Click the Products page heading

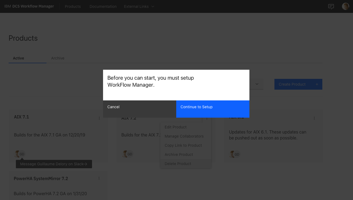23,38
